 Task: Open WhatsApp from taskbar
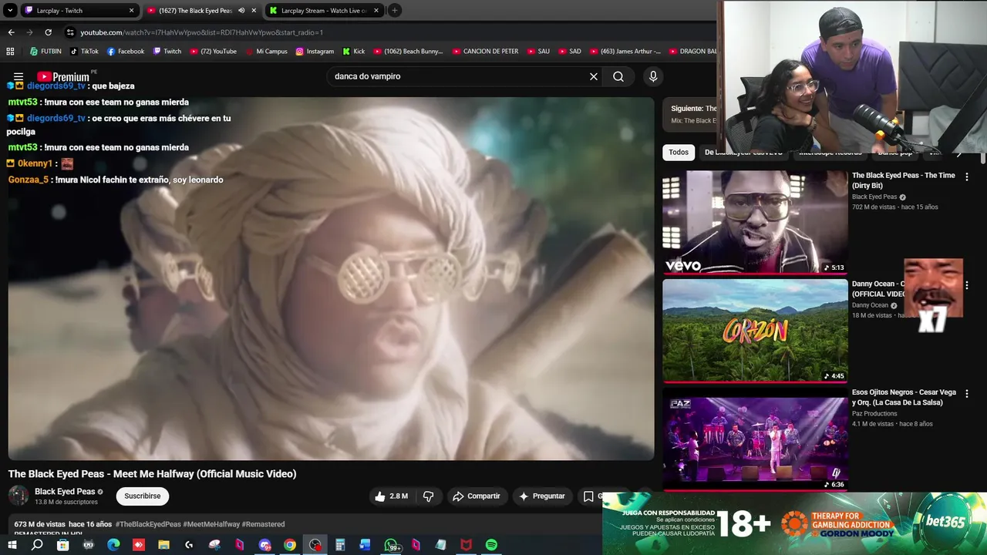pos(392,545)
